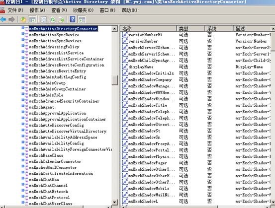Click the msExchAdminRole class icon
This screenshot has height=208, width=275.
25,95
